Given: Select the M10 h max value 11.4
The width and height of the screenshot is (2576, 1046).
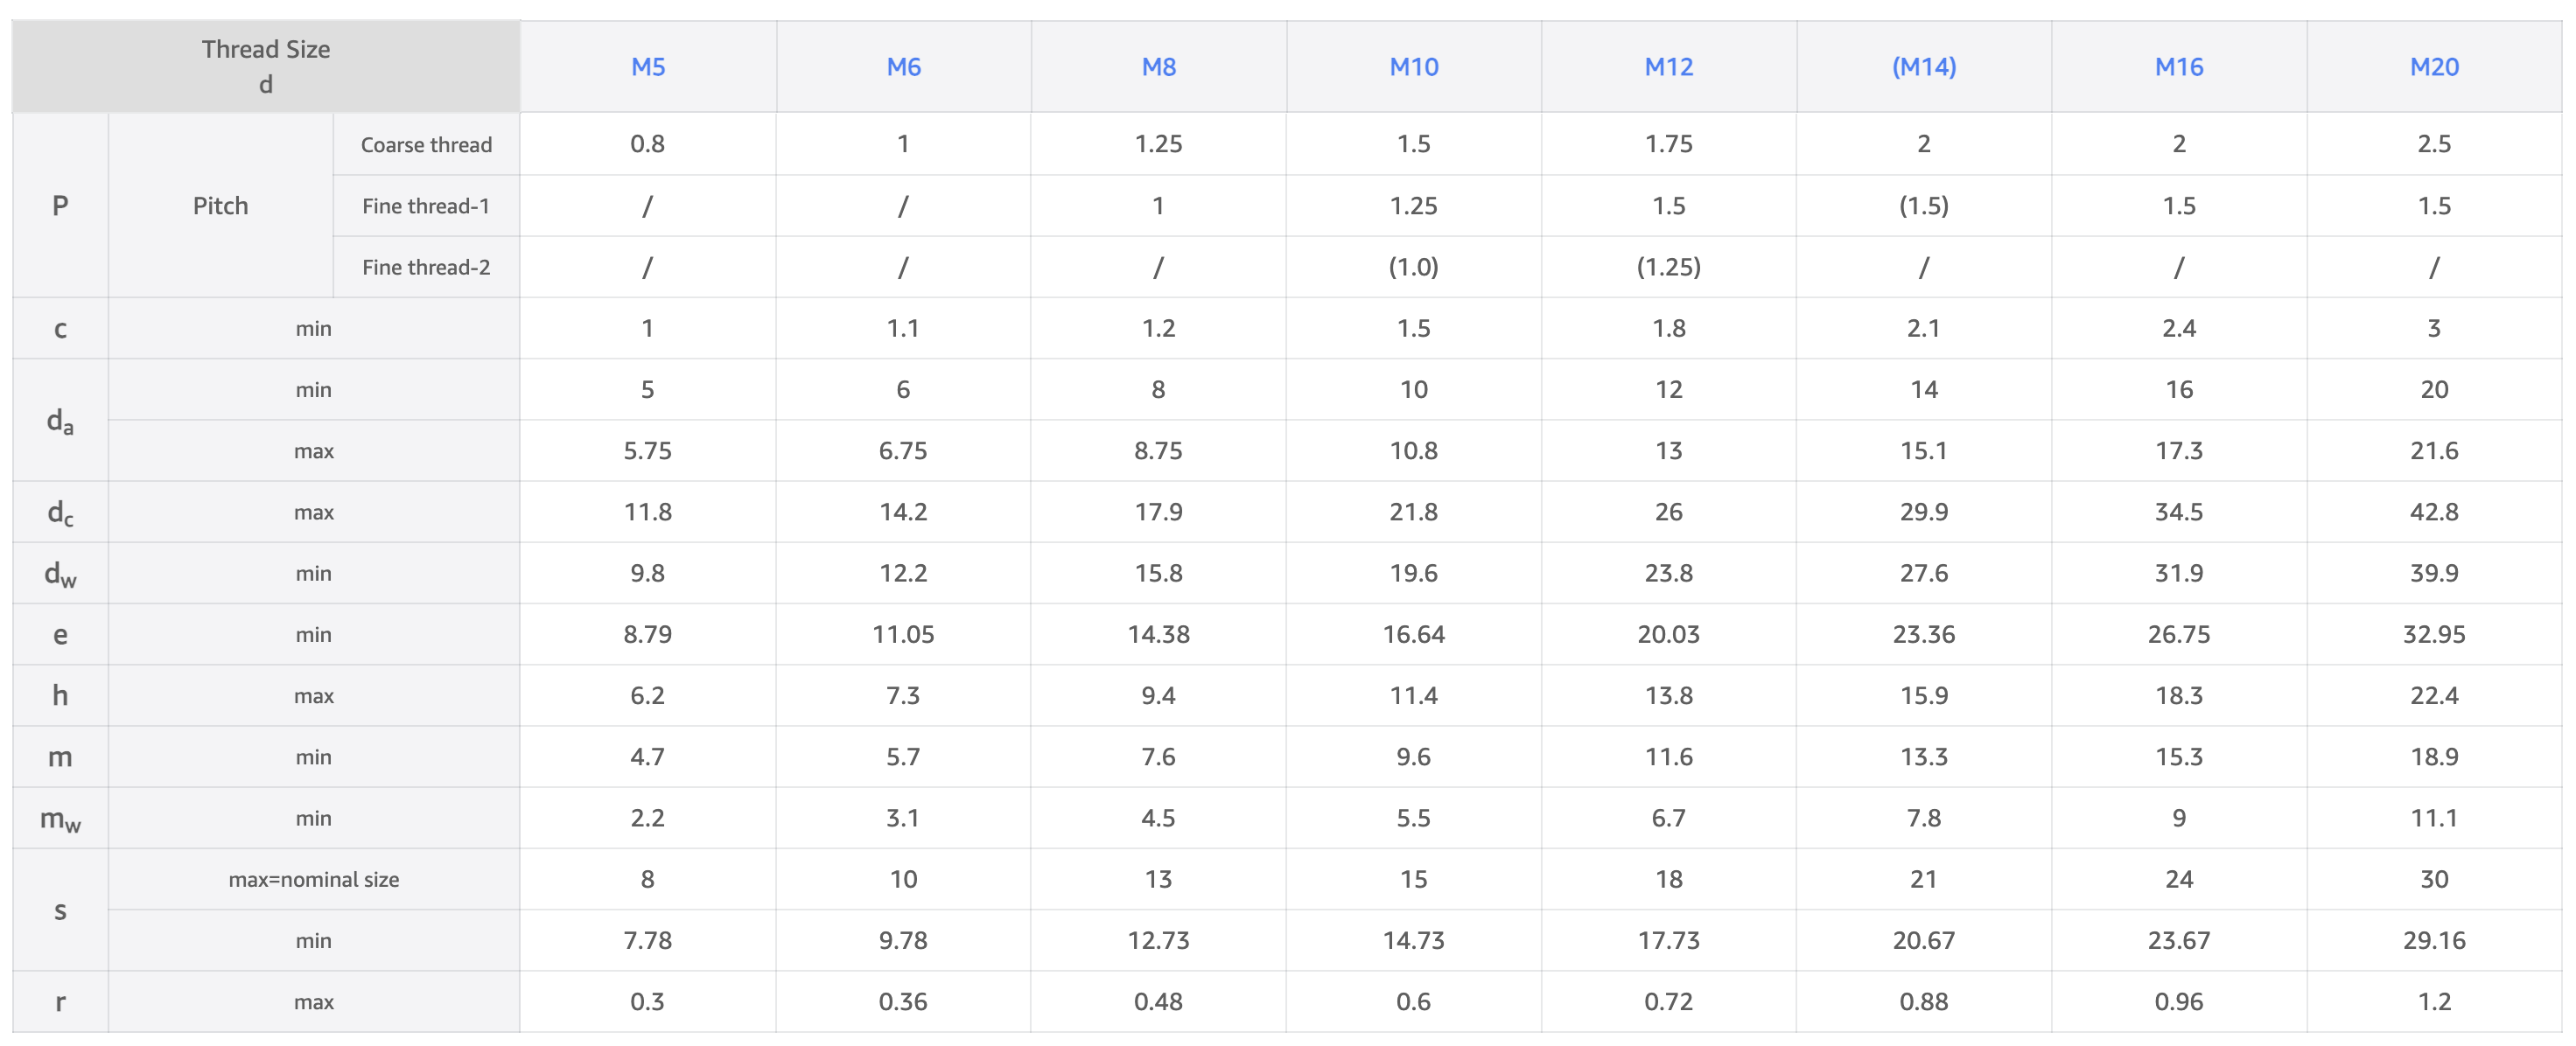Looking at the screenshot, I should [1413, 695].
